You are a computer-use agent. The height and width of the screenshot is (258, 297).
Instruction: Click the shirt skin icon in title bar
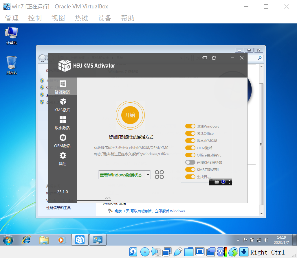point(214,58)
